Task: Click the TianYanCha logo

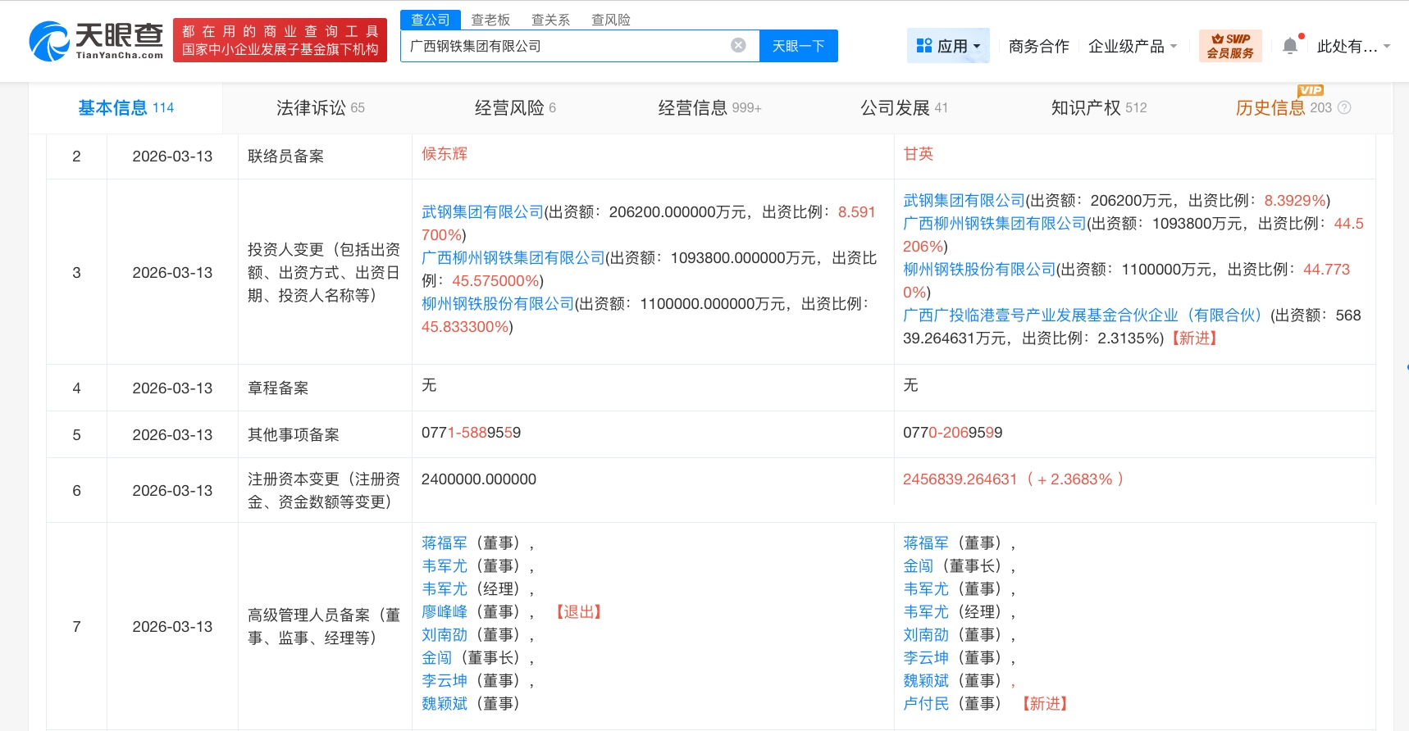Action: [x=96, y=41]
